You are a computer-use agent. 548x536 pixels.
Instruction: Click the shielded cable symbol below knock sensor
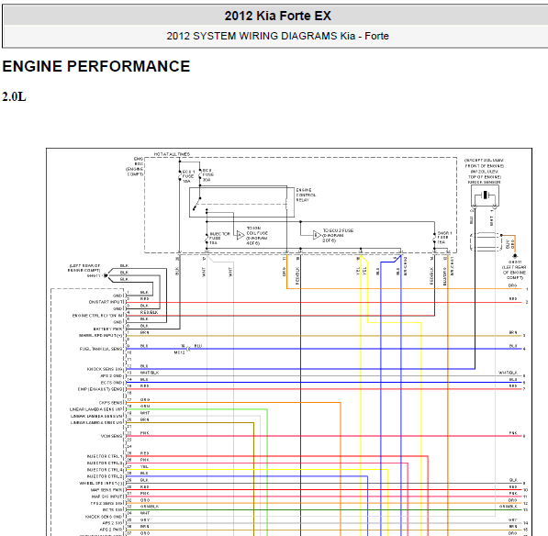click(x=486, y=241)
